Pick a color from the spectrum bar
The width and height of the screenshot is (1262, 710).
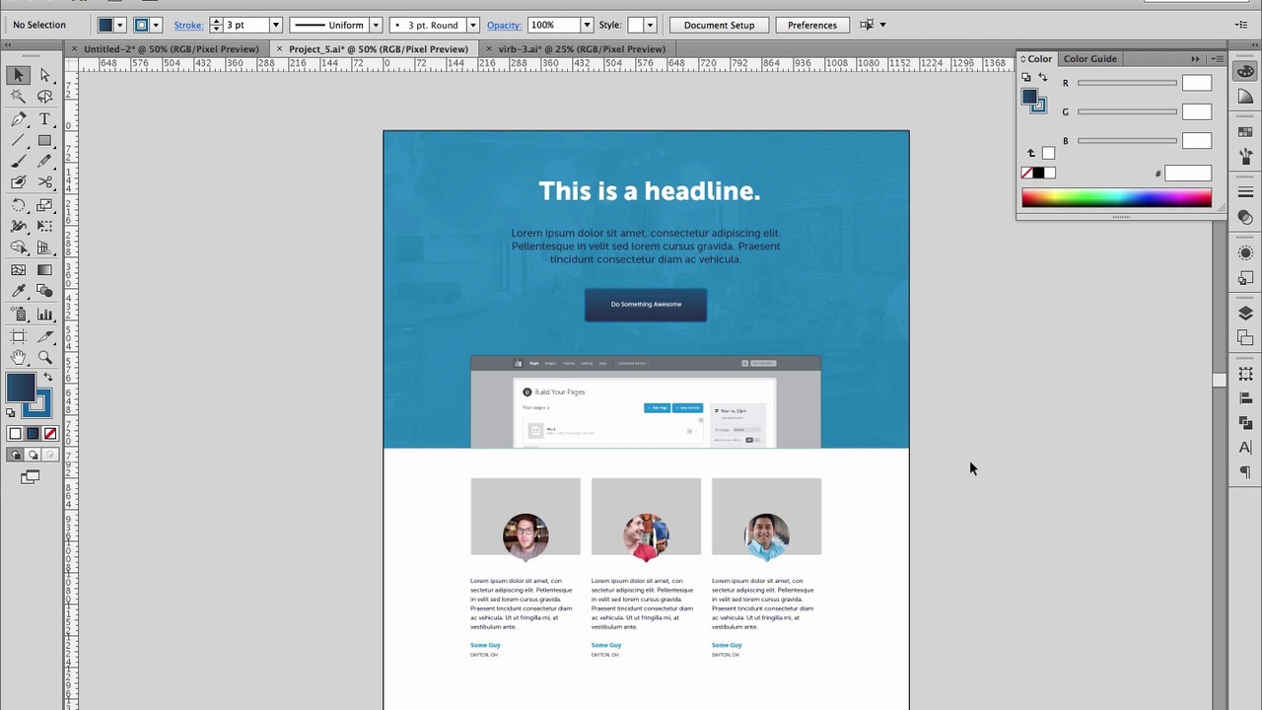point(1116,199)
